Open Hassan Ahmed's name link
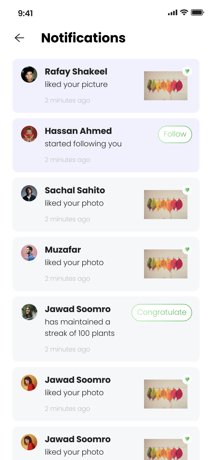The width and height of the screenshot is (212, 460). (78, 131)
